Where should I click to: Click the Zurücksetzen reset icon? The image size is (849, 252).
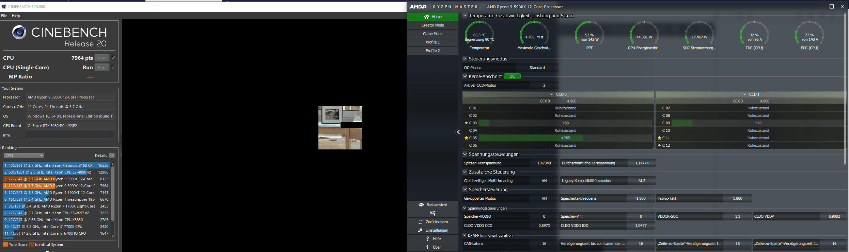click(x=421, y=222)
